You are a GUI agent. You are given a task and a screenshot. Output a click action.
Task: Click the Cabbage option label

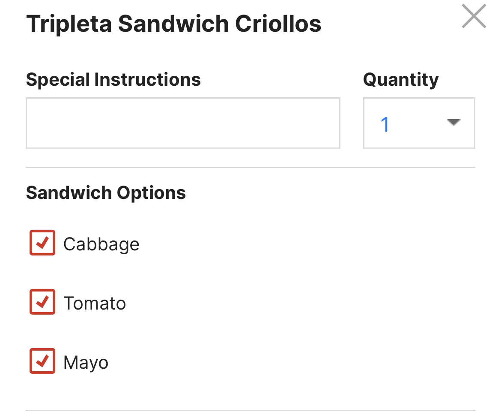point(101,244)
